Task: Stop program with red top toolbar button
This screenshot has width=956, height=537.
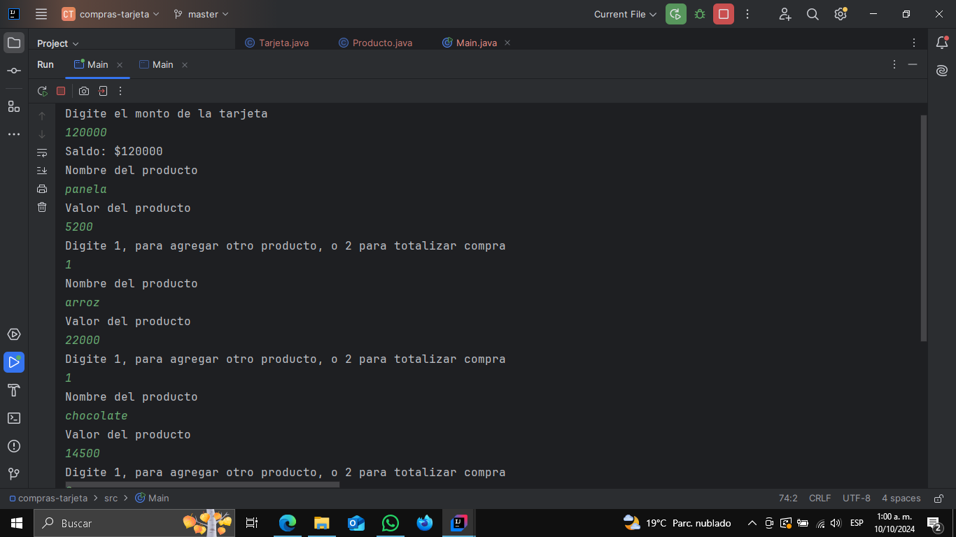Action: 724,14
